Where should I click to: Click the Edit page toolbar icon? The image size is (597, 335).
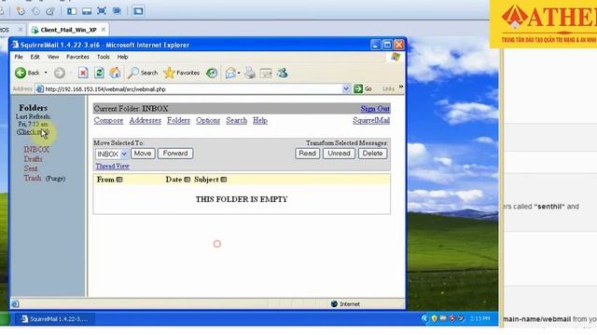click(x=266, y=73)
